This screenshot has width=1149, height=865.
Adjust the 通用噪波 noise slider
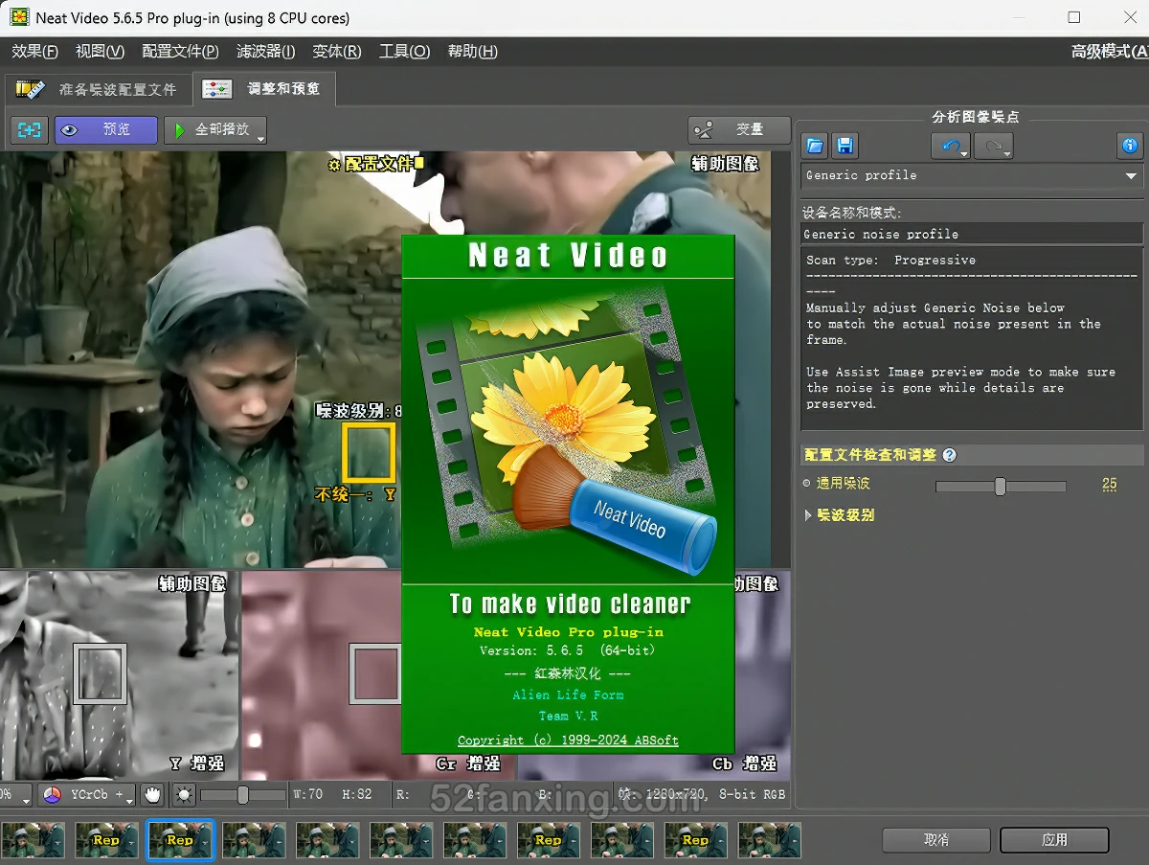[1001, 486]
